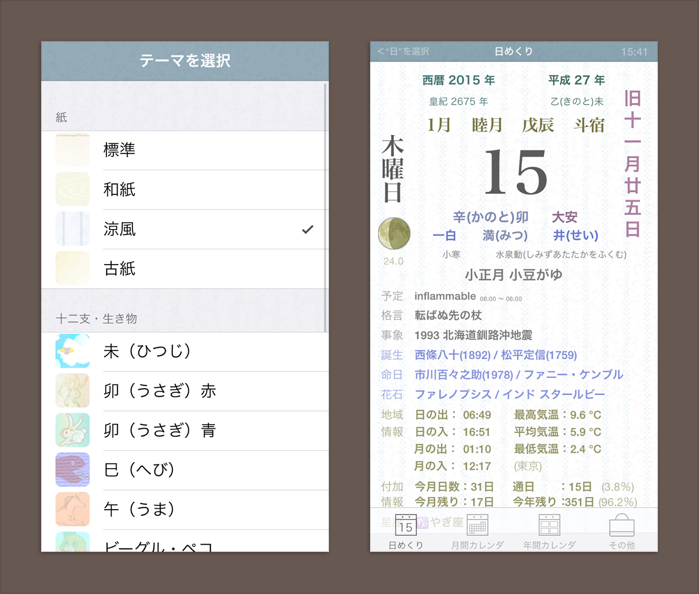Tap the 未（ひつじ）sheep theme icon
Screen dimensions: 699x594
click(x=72, y=351)
